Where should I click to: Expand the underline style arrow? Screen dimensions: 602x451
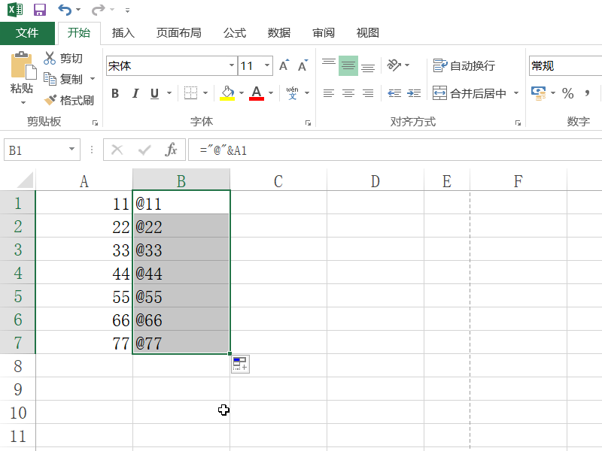[169, 93]
